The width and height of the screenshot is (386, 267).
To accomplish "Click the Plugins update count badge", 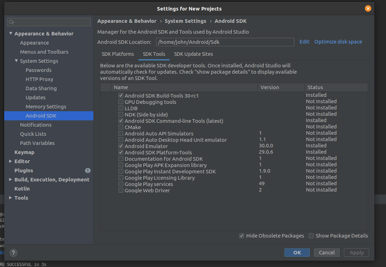I will [x=88, y=171].
